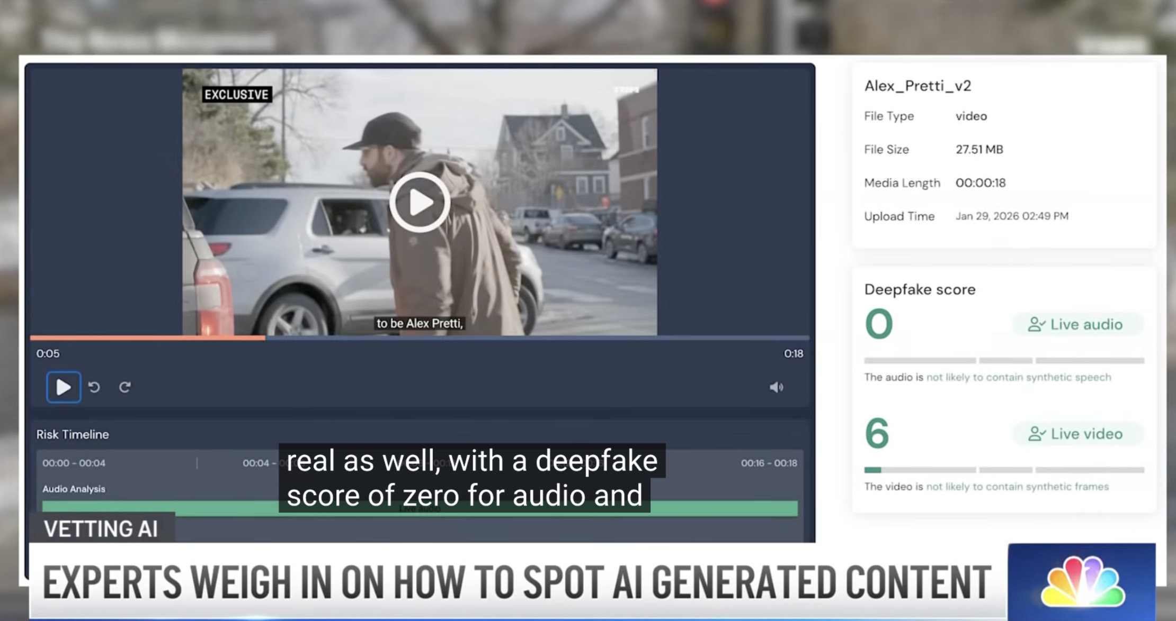Select the 00:00 - 00:04 timeline segment
The height and width of the screenshot is (621, 1176).
pos(74,463)
